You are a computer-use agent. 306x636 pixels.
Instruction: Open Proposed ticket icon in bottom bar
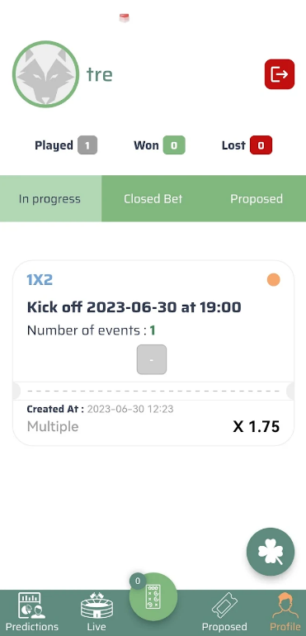pos(224,613)
